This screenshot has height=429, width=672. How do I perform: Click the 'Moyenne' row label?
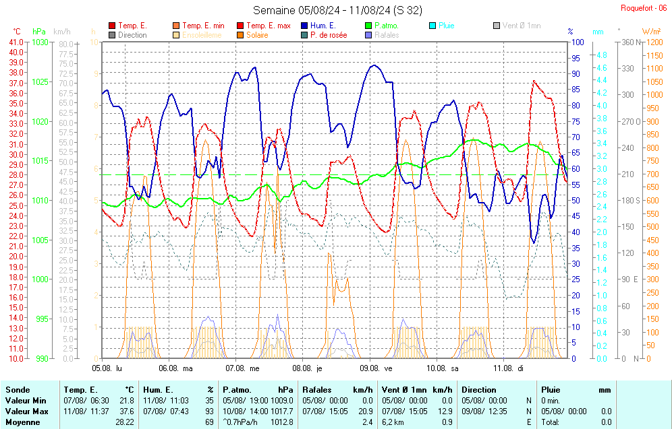pos(23,422)
